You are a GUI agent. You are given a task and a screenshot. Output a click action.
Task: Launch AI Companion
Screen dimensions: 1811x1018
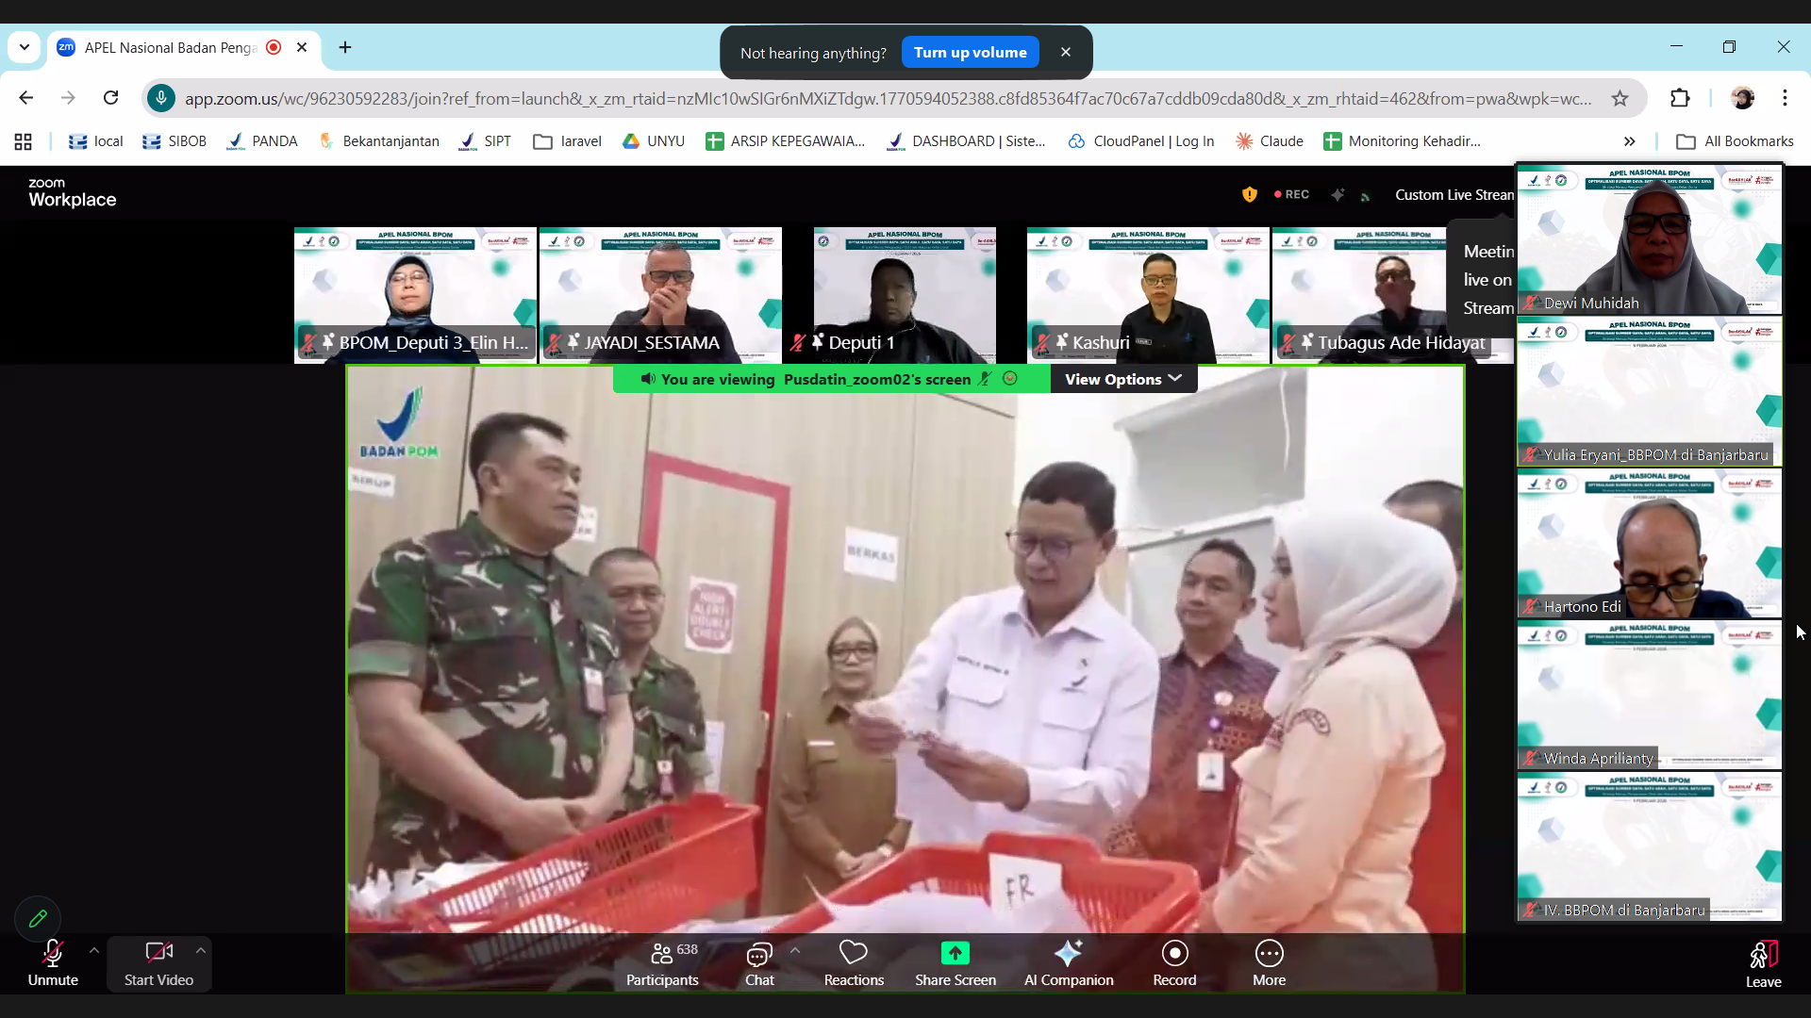tap(1069, 962)
